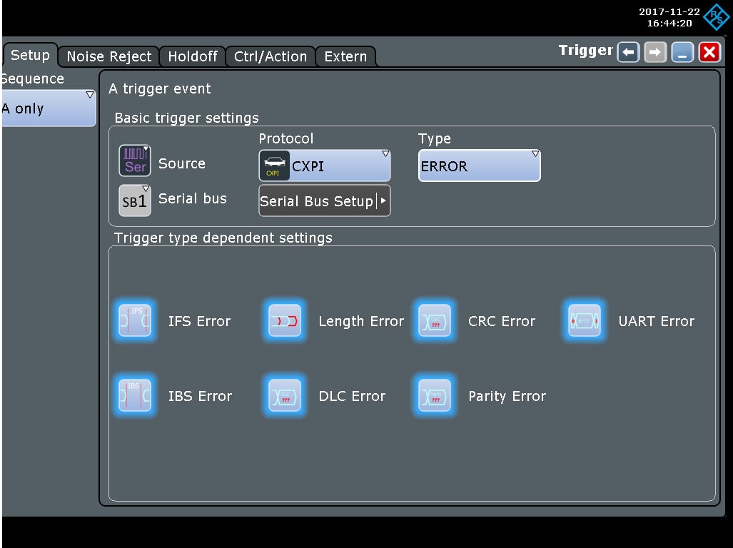The width and height of the screenshot is (733, 548).
Task: Click the UART Error label
Action: pyautogui.click(x=657, y=321)
